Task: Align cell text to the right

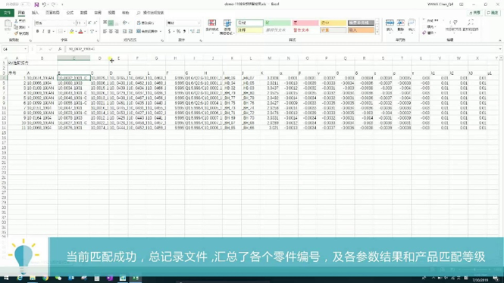Action: click(117, 32)
